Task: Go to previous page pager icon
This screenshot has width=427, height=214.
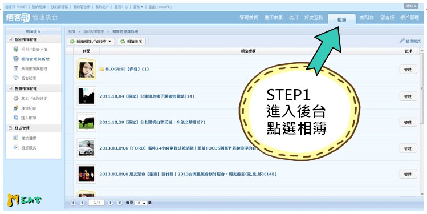Action: click(82, 203)
